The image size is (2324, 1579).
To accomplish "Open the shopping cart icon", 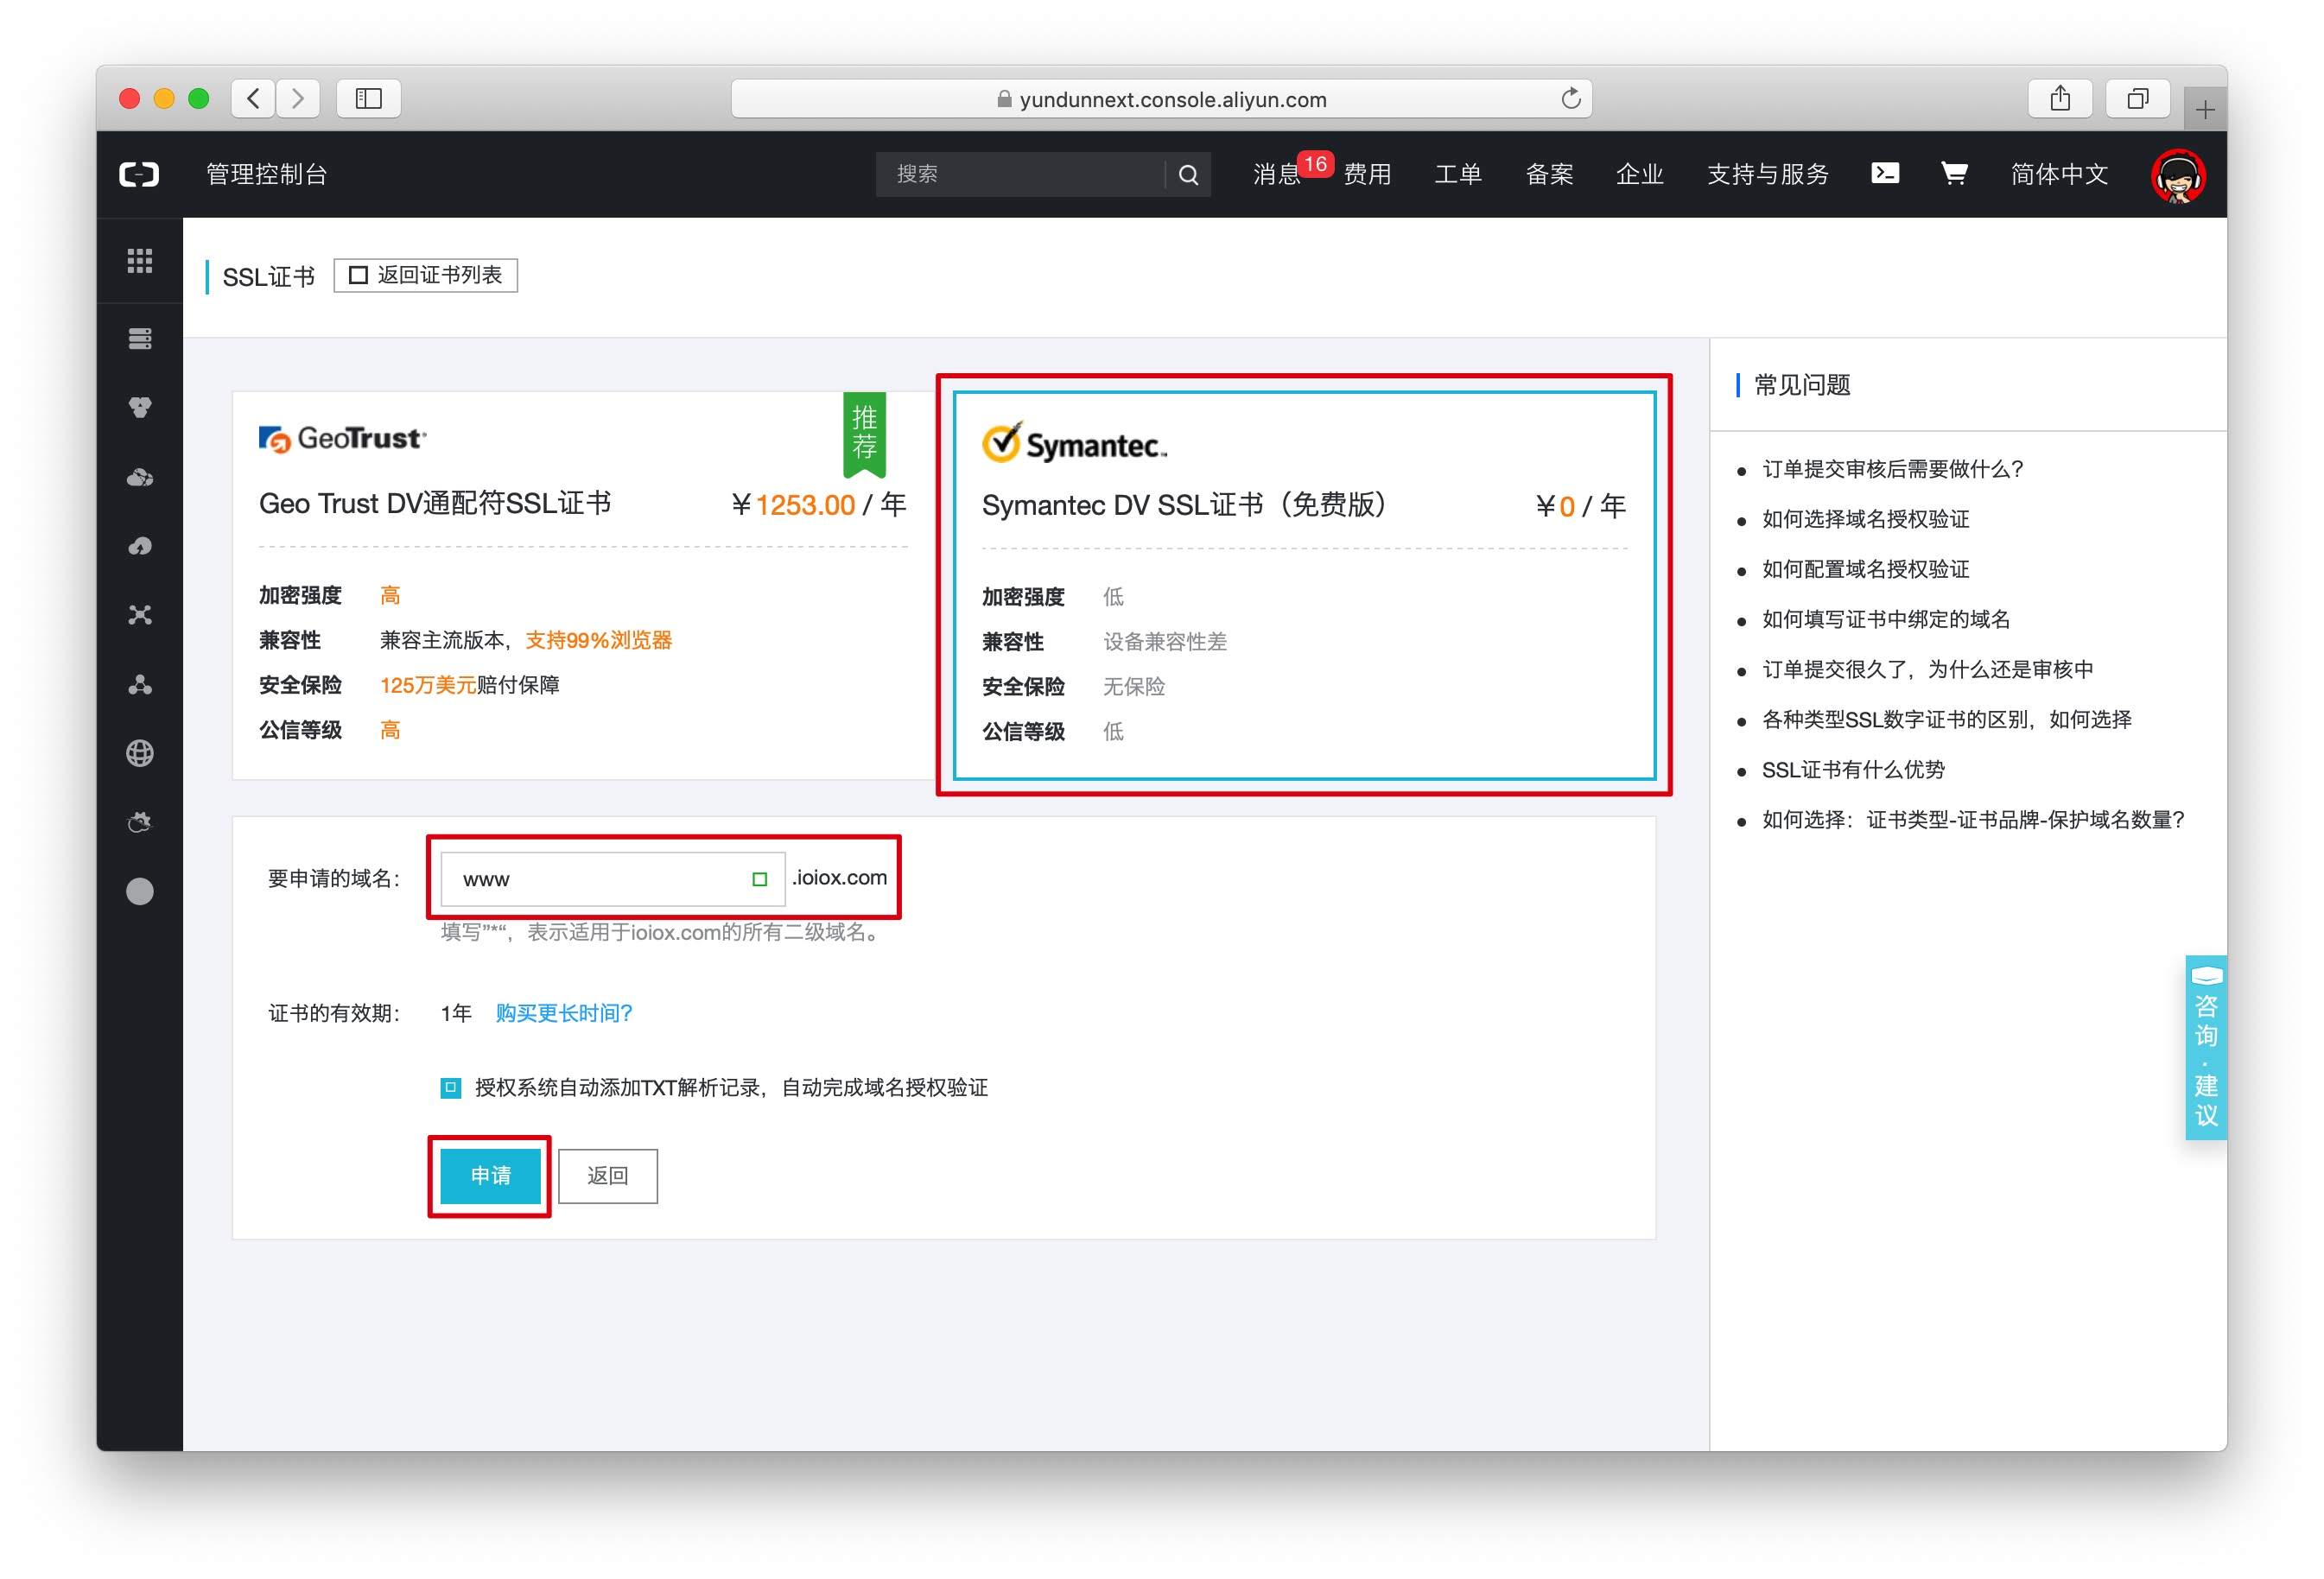I will (1954, 173).
